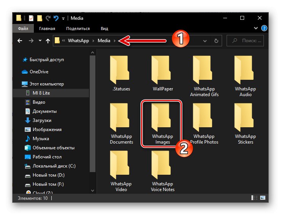Open Загрузки in navigation pane
Viewport: 281px width, 215px height.
[38, 120]
